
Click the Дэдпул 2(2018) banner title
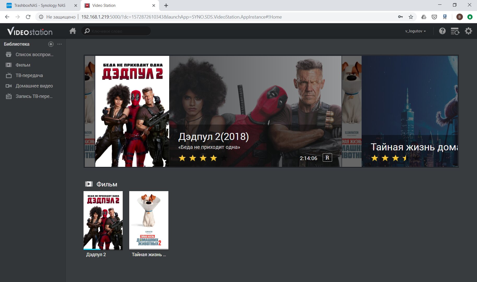point(214,137)
